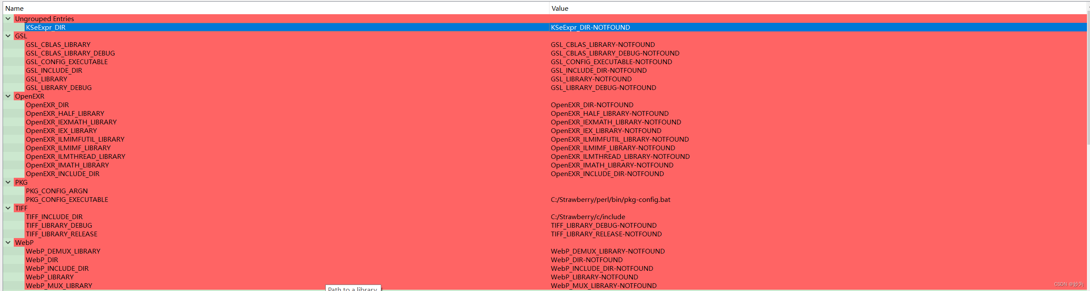Select the OpenEXR_HALF_LIBRARY entry name
This screenshot has width=1090, height=291.
pos(65,114)
